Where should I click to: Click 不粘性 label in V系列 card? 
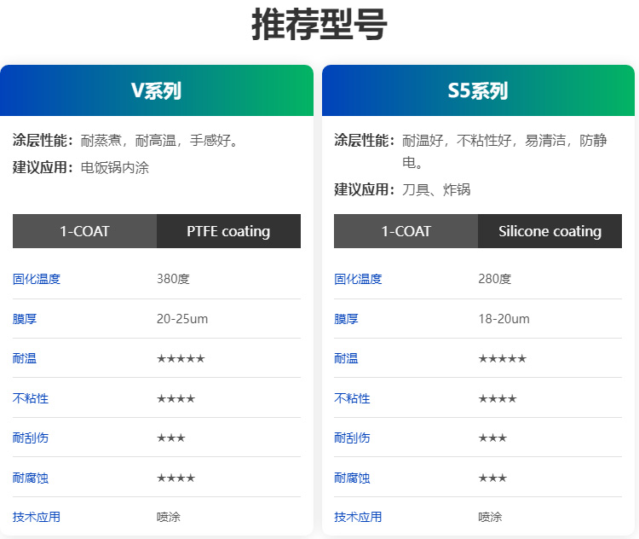coord(31,398)
